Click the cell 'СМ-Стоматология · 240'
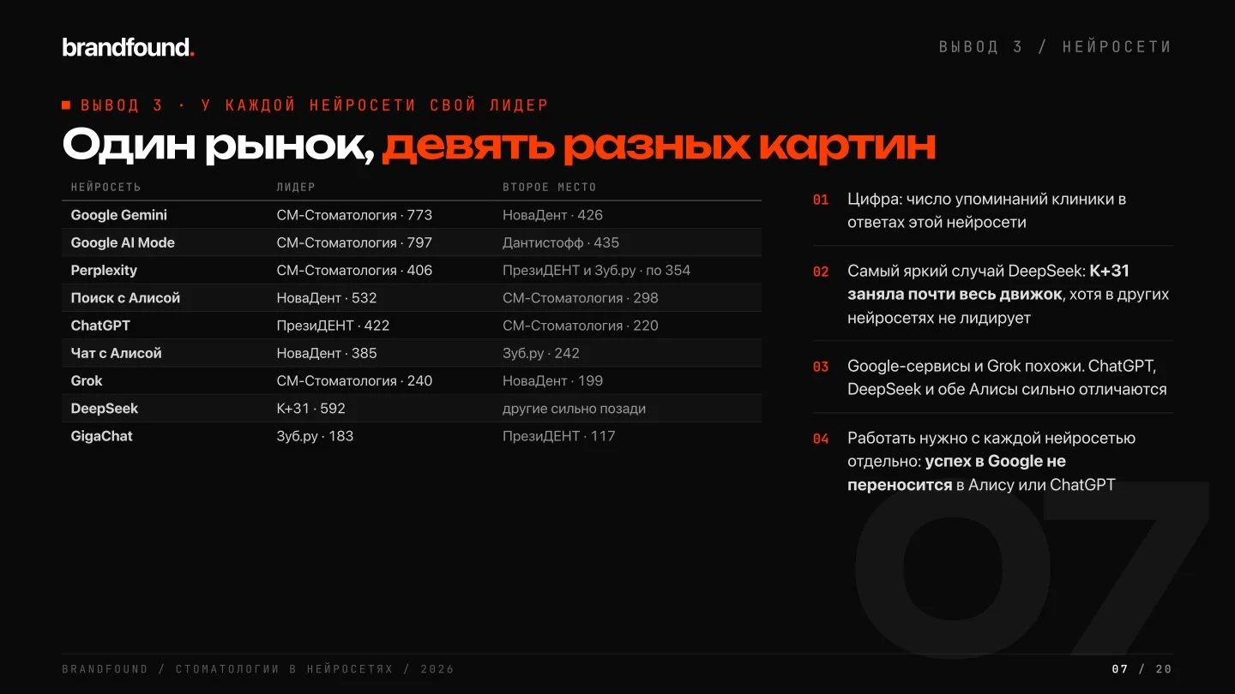1235x694 pixels. (x=354, y=380)
